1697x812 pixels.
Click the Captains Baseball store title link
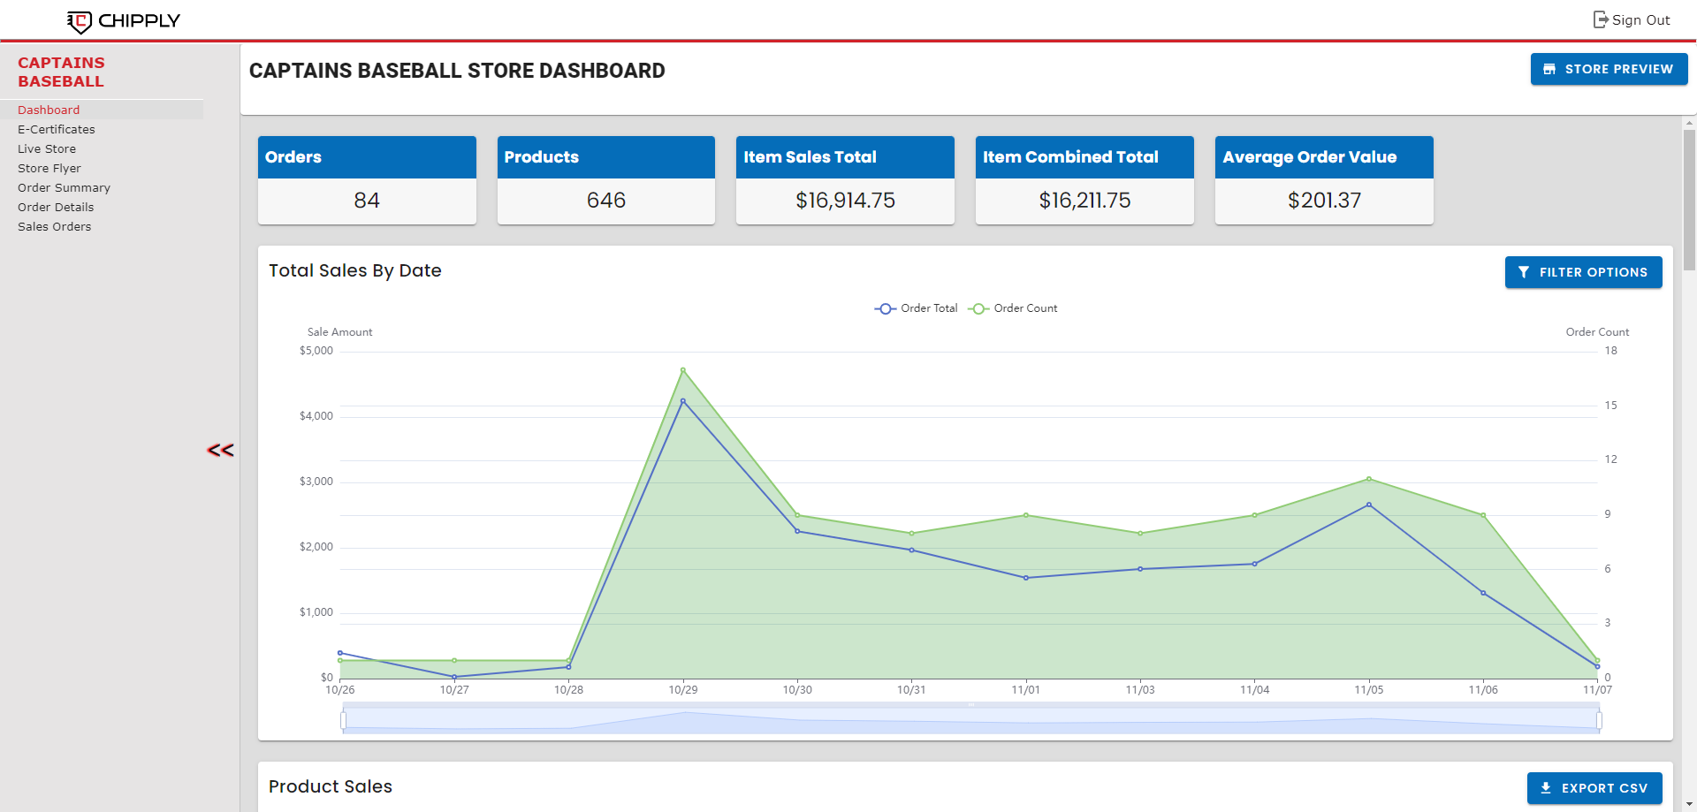tap(61, 72)
